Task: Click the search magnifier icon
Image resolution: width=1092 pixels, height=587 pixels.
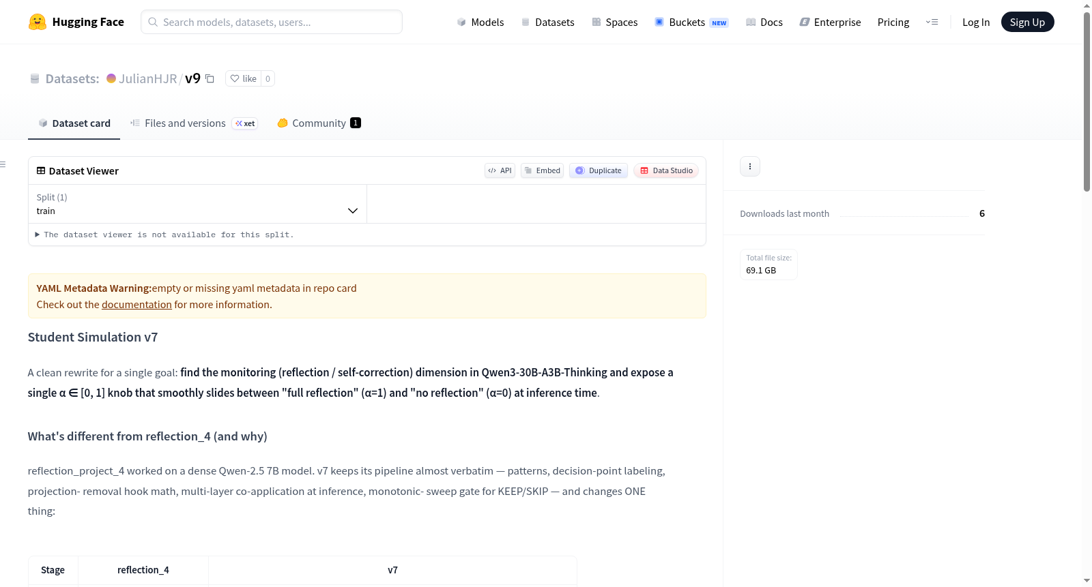Action: [153, 22]
